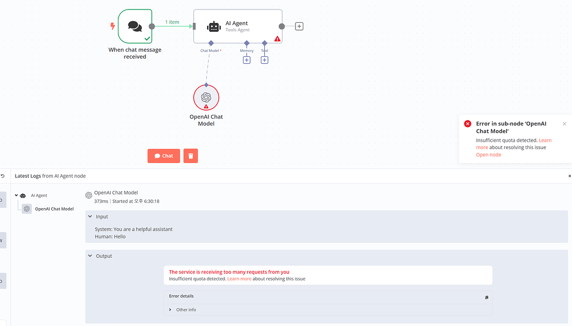Dismiss the error sub-node notification
572x326 pixels.
(564, 123)
